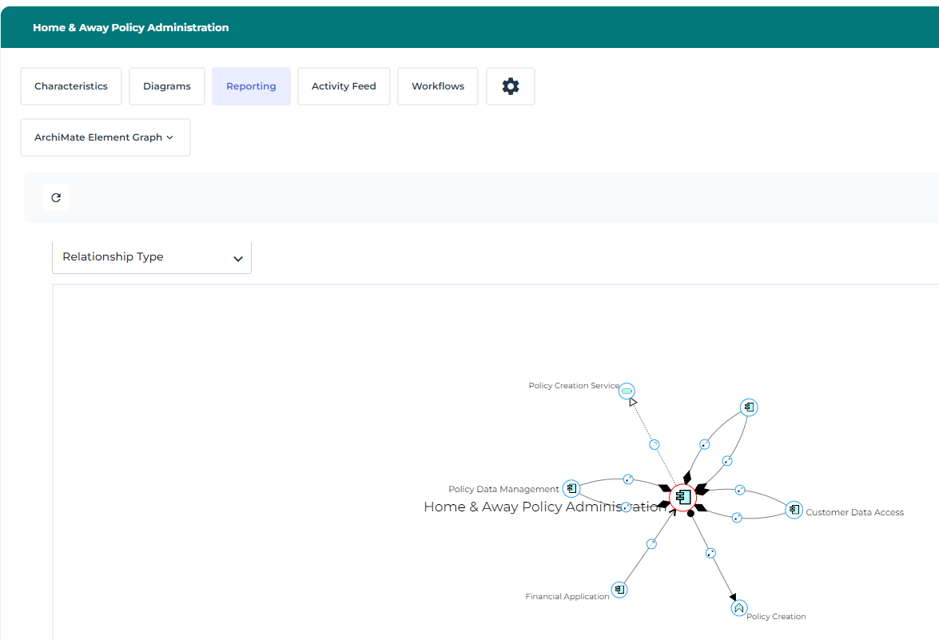Click relationship marker on Policy Creation arrow

pyautogui.click(x=710, y=553)
